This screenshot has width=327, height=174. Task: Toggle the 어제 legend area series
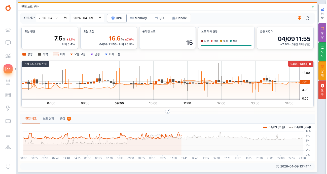tap(59, 54)
